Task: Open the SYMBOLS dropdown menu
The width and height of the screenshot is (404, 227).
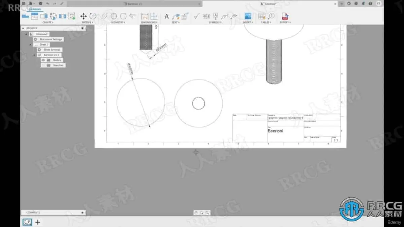Action: (215, 22)
